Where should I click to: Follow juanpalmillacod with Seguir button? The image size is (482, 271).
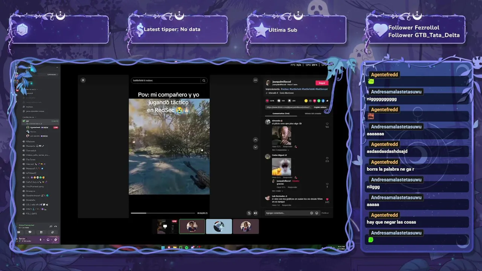point(322,83)
